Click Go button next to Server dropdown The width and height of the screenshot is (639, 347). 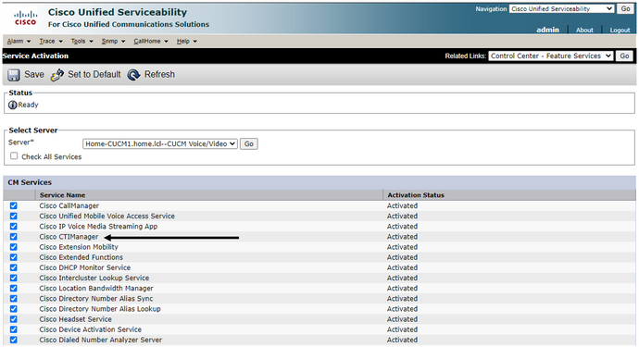pyautogui.click(x=248, y=143)
